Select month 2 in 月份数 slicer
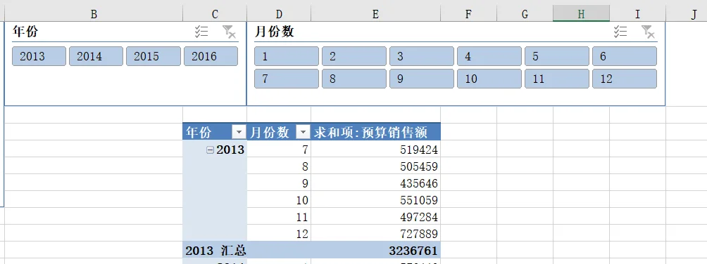The width and height of the screenshot is (707, 264). (x=354, y=56)
